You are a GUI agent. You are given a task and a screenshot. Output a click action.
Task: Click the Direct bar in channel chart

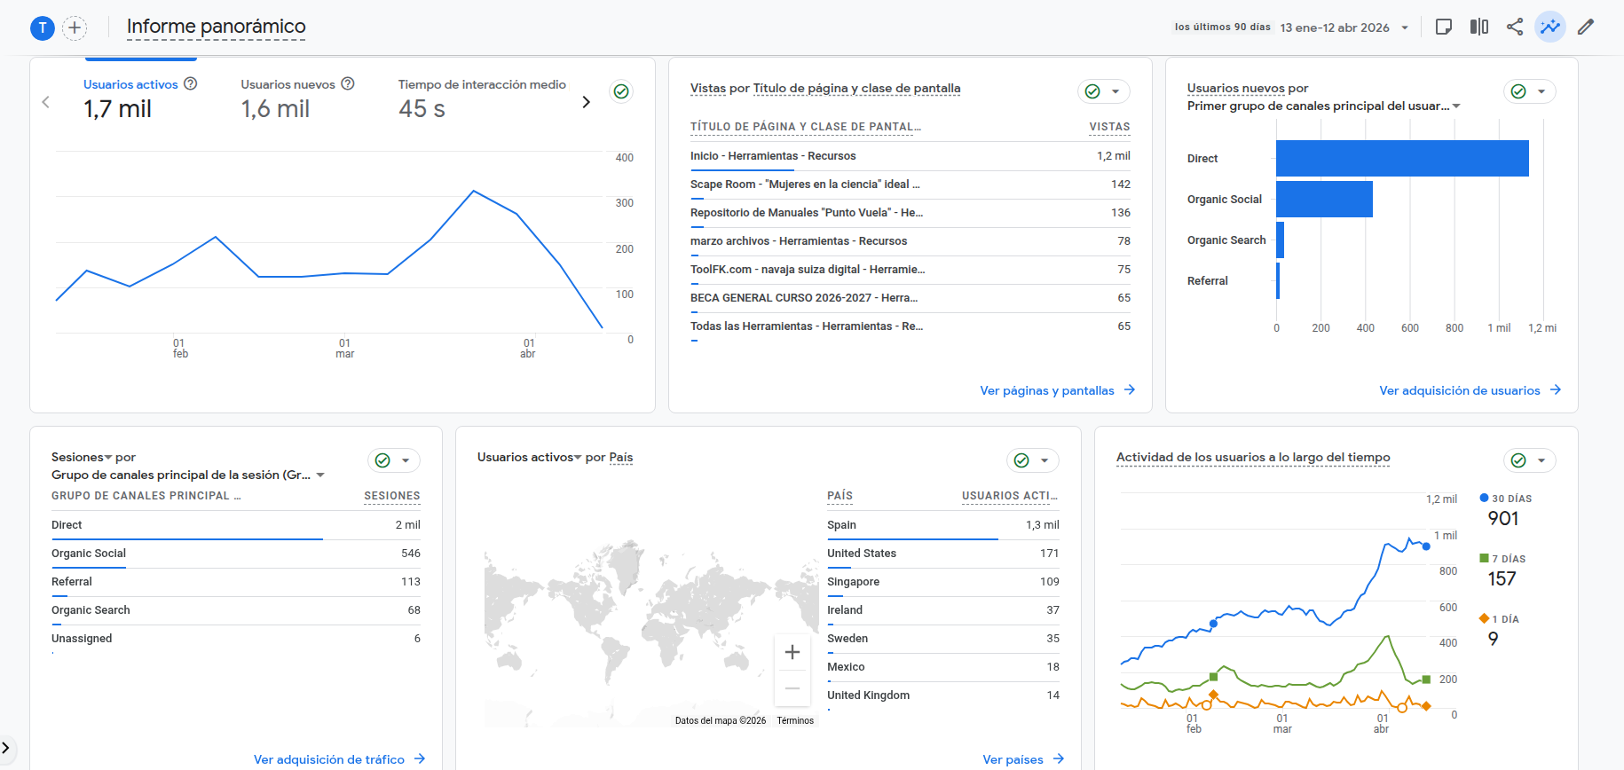(x=1401, y=159)
